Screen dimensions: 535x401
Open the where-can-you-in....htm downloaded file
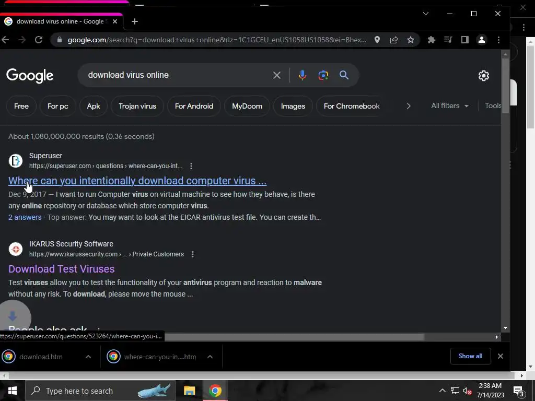point(153,357)
